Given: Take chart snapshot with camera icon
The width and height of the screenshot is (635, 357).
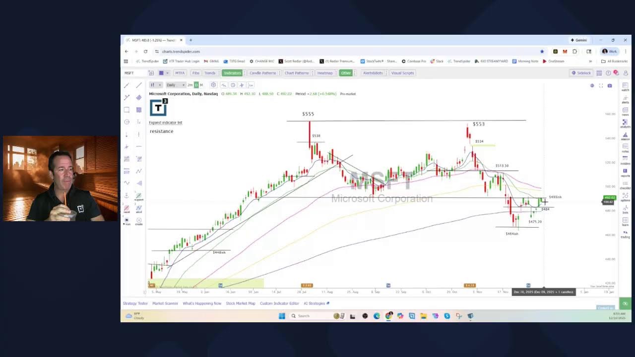Looking at the screenshot, I should [x=610, y=86].
